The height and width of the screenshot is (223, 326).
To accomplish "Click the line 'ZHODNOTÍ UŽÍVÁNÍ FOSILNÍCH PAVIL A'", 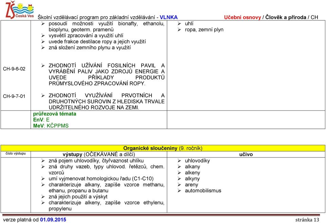I will point(106,66).
